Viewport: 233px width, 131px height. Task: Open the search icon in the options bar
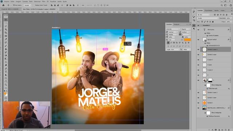(222, 5)
